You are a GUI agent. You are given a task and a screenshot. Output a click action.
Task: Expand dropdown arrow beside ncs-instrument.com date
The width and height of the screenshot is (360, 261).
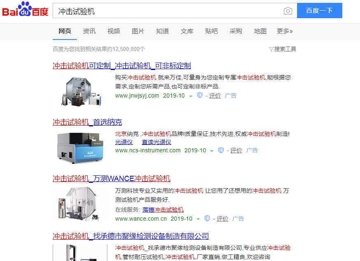tap(212, 151)
